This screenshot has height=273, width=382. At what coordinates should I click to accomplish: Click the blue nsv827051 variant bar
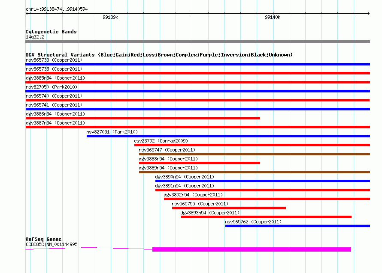coord(228,136)
